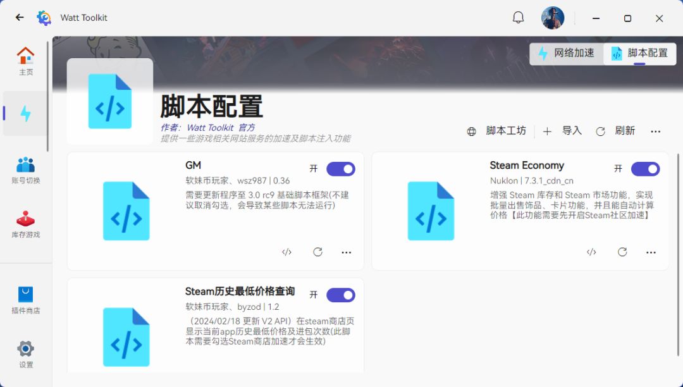Open more options for GM script

coord(347,252)
